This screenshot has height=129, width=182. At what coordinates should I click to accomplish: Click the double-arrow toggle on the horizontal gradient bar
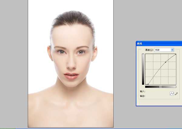pos(161,87)
